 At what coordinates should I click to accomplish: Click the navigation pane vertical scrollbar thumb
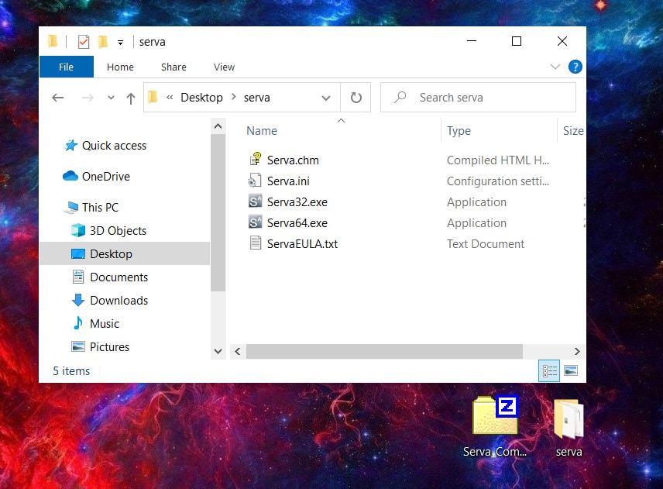tap(218, 213)
